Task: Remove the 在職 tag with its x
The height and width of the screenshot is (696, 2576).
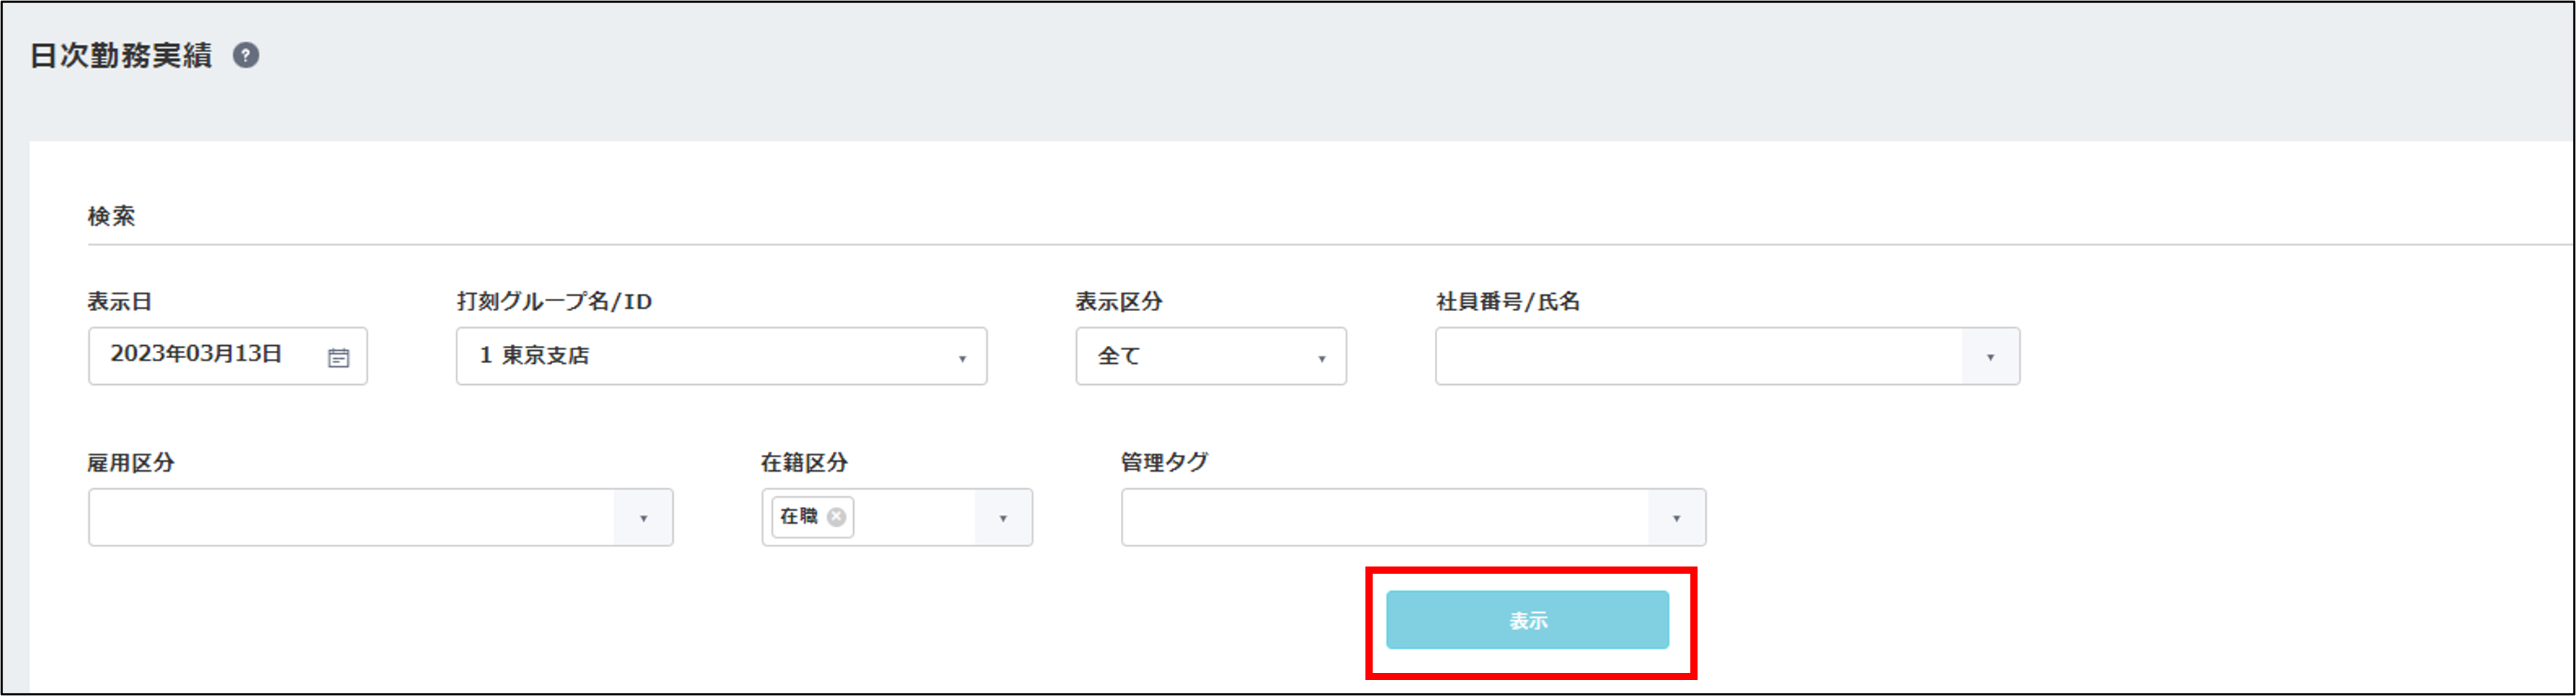Action: click(x=837, y=517)
